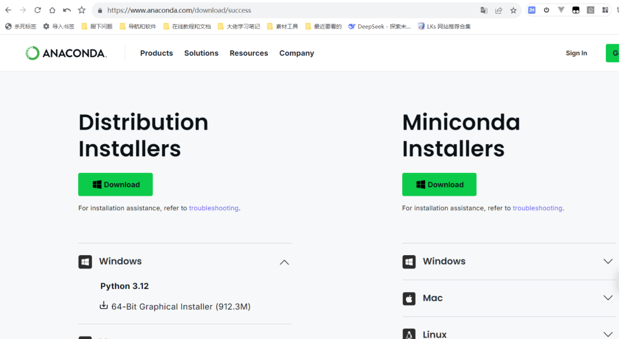Open the Products menu
The image size is (620, 339).
point(156,53)
